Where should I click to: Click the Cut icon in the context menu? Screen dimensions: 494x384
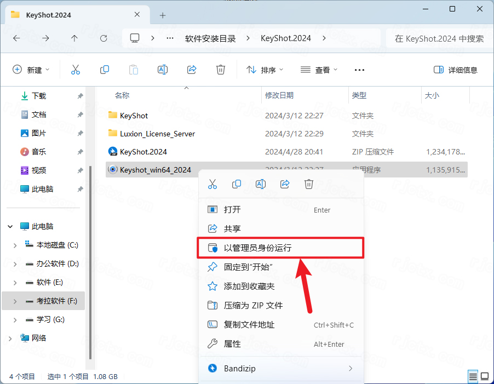click(212, 184)
